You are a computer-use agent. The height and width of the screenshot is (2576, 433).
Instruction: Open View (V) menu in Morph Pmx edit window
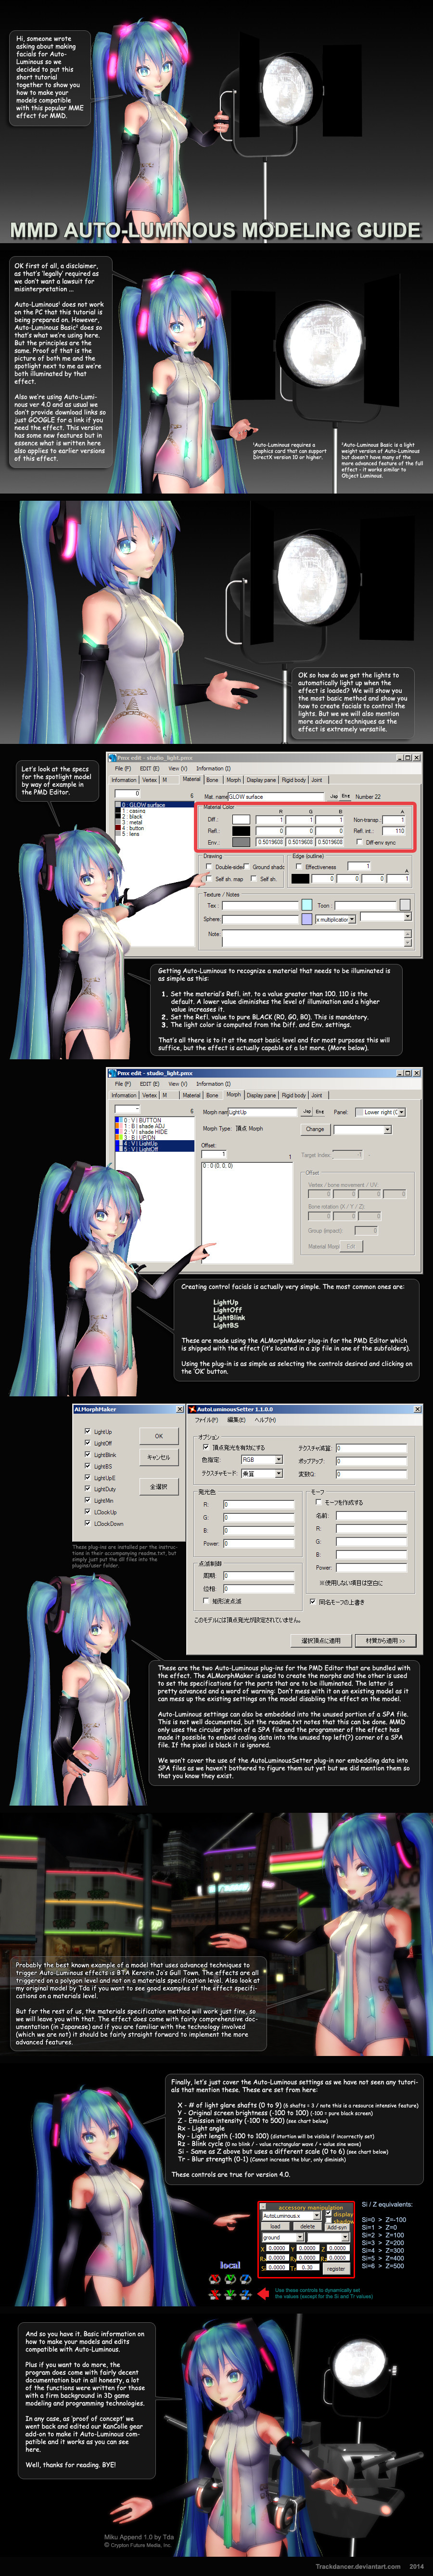(177, 1083)
